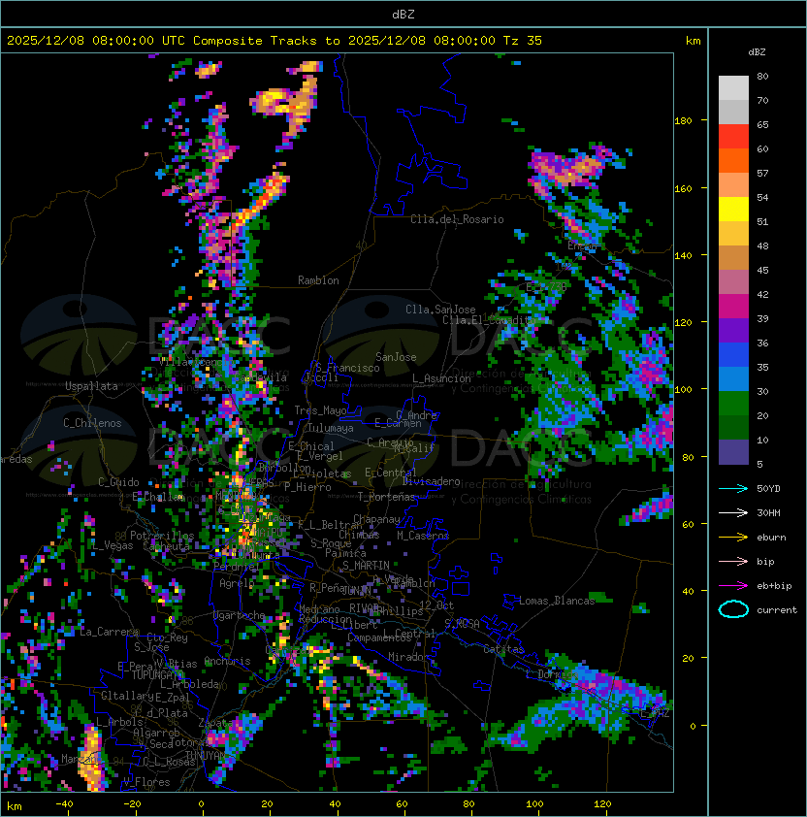Click the 'La_Carrera' place label

tap(109, 632)
